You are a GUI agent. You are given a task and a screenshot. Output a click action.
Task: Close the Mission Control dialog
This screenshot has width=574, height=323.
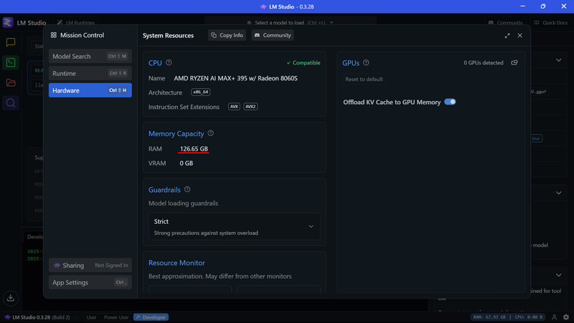[x=519, y=35]
